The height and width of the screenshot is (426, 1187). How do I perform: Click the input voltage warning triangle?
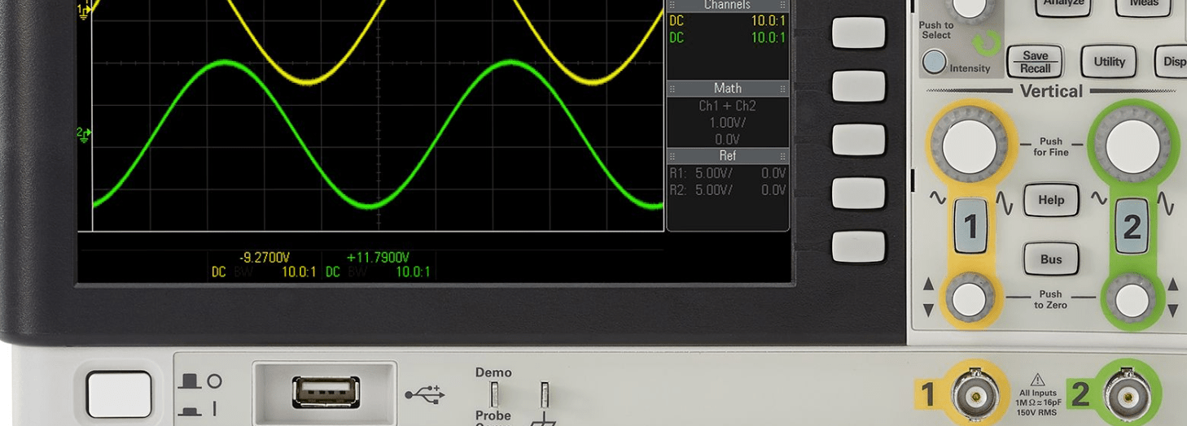pos(1037,380)
